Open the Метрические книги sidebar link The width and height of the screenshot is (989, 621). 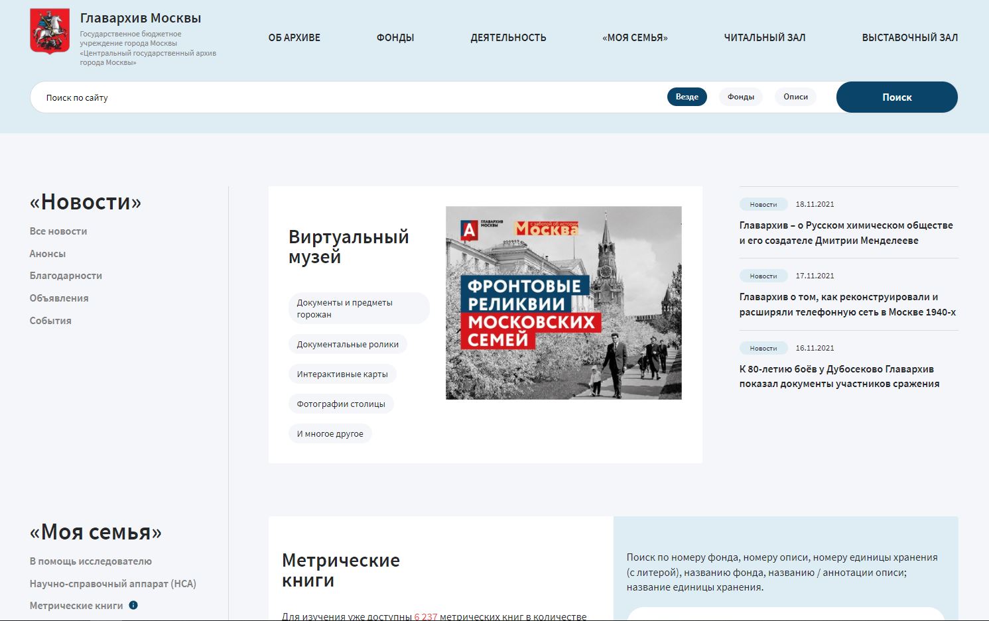point(76,606)
